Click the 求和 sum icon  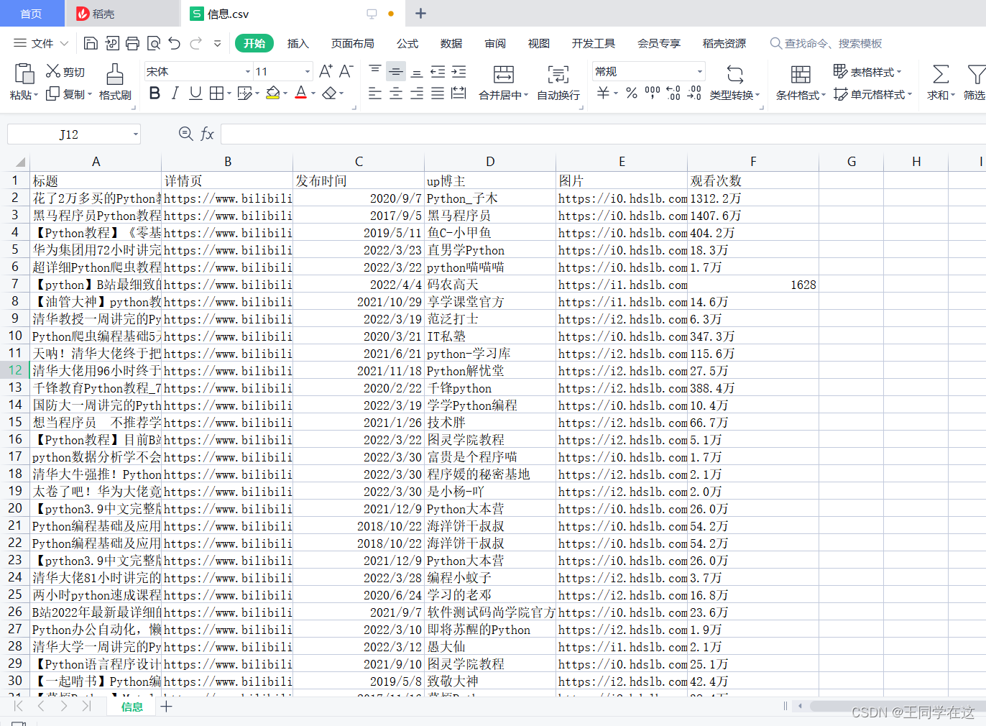click(x=941, y=74)
